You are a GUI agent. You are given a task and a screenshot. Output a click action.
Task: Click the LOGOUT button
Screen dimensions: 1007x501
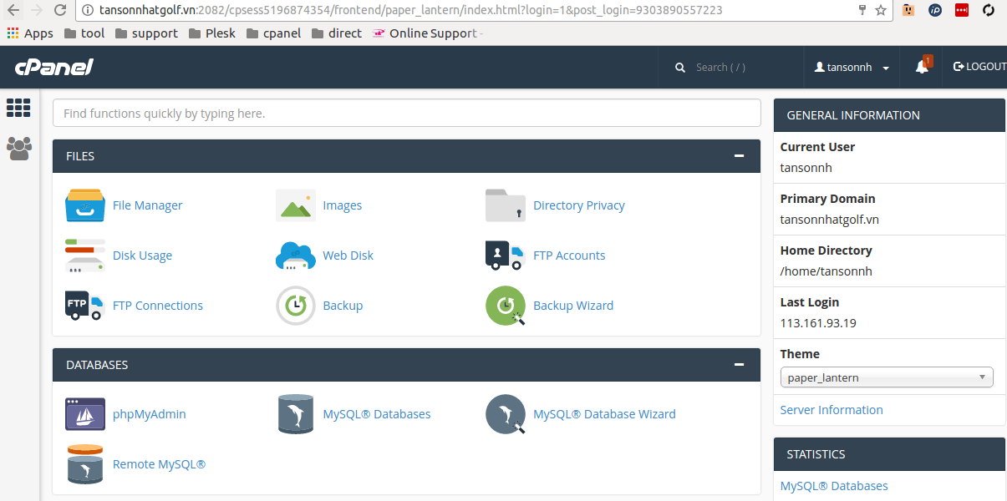coord(979,67)
